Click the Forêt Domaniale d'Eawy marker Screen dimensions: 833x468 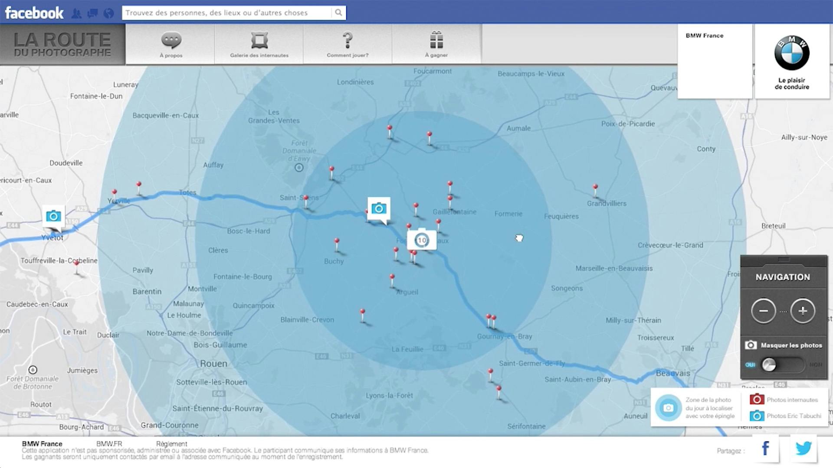[x=299, y=168]
